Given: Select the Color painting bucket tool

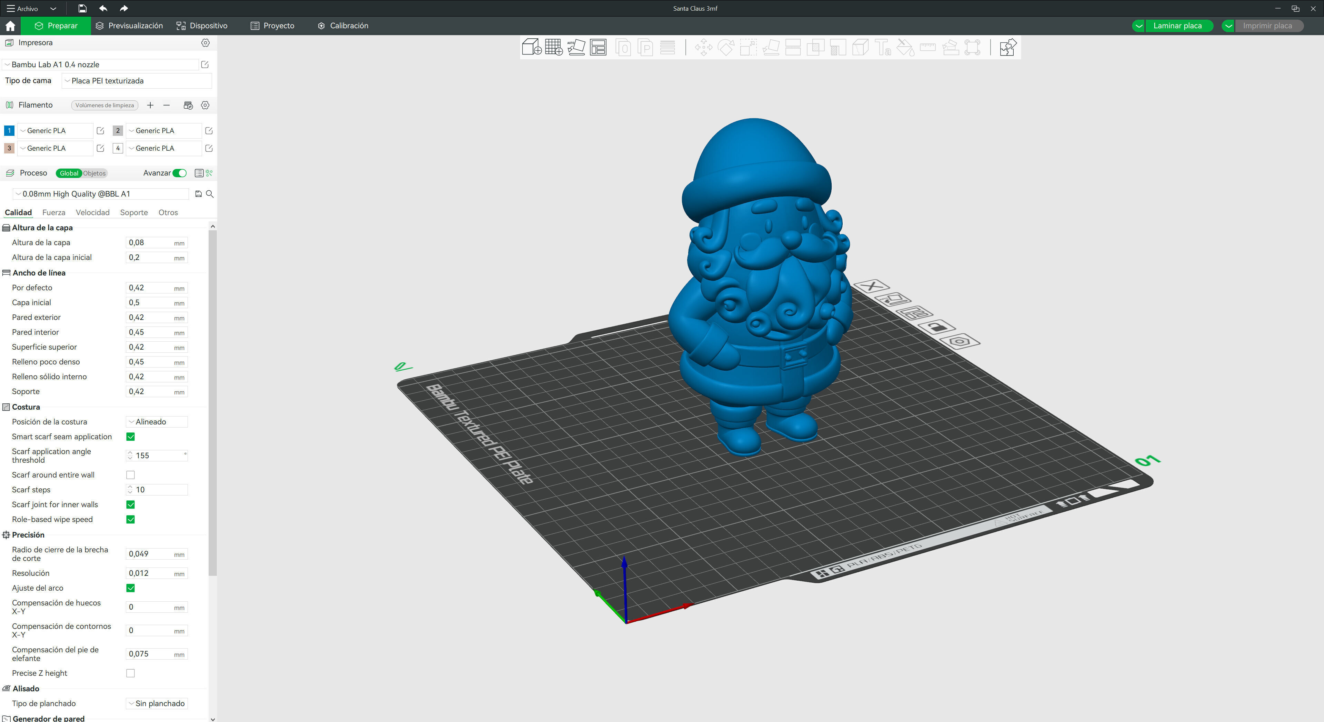Looking at the screenshot, I should pyautogui.click(x=905, y=48).
